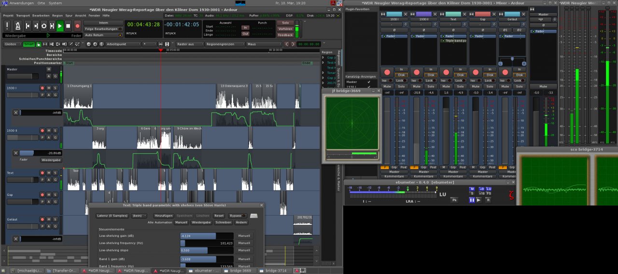The image size is (618, 274).
Task: Select the draw (pencil) tool
Action: 71,44
